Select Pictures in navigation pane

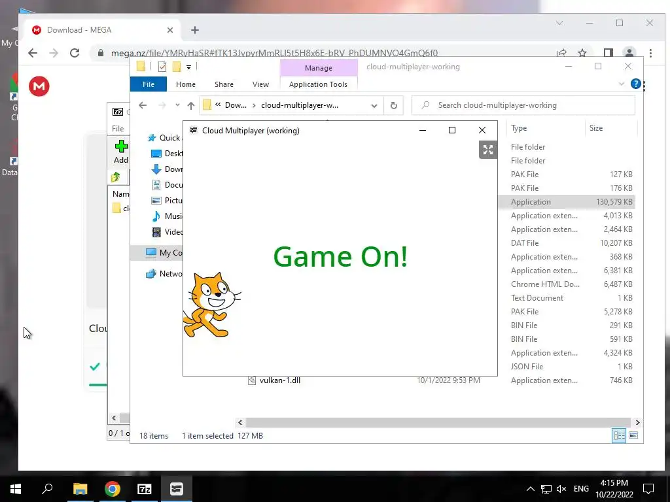coord(167,201)
